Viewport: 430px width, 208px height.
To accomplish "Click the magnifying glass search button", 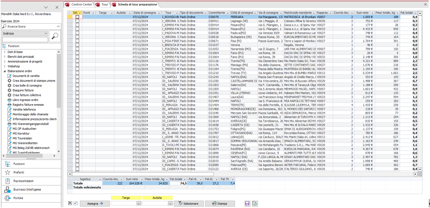I will tap(54, 36).
